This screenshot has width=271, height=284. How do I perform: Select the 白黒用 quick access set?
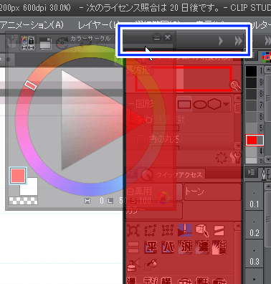tap(154, 192)
